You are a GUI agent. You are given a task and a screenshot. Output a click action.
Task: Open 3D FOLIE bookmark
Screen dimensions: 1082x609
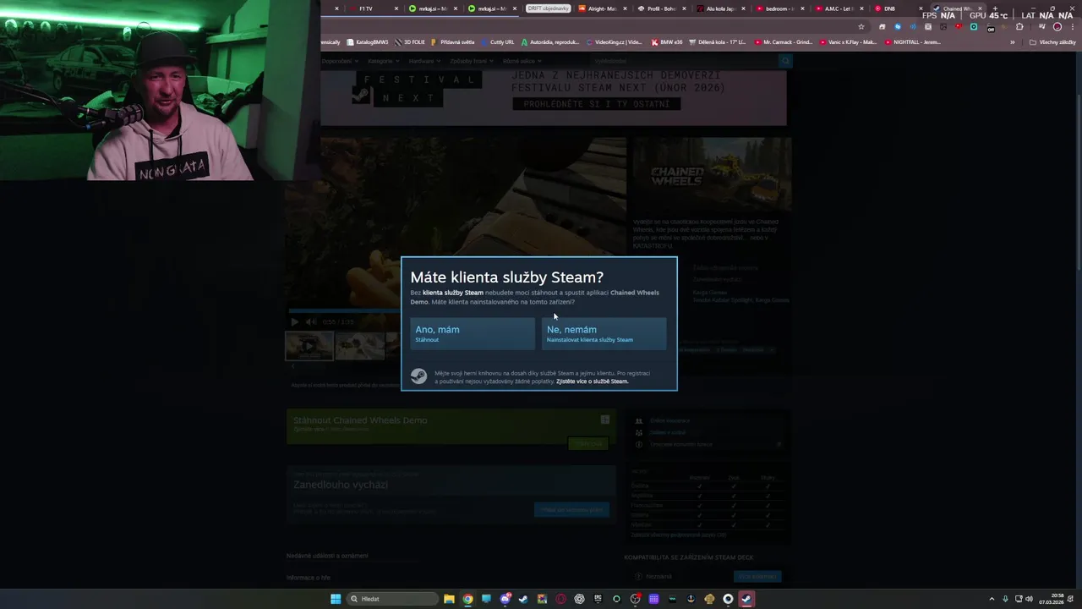pos(410,41)
